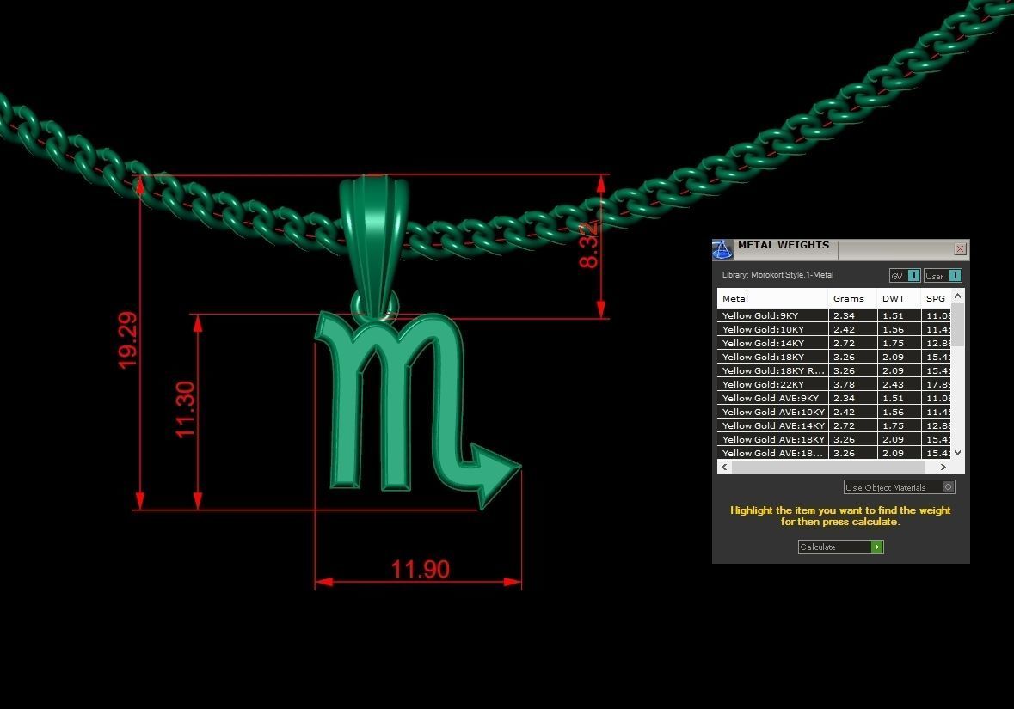Screen dimensions: 1014x709
Task: Select the Yellow Gold AVE:18... row
Action: tap(834, 452)
